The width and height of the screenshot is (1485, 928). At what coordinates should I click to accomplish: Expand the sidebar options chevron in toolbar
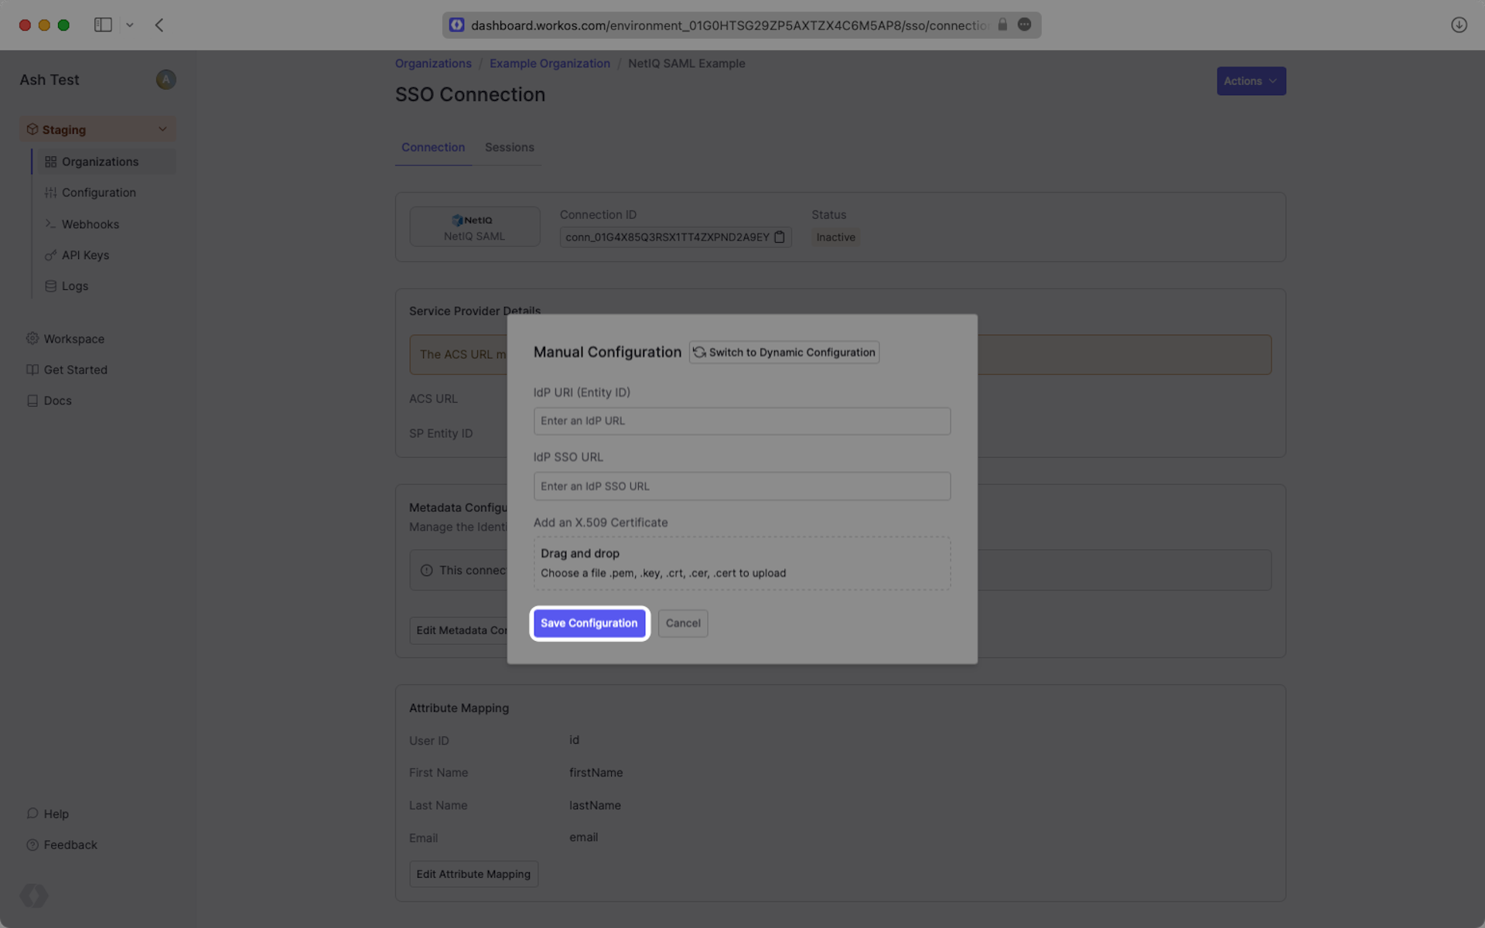130,25
